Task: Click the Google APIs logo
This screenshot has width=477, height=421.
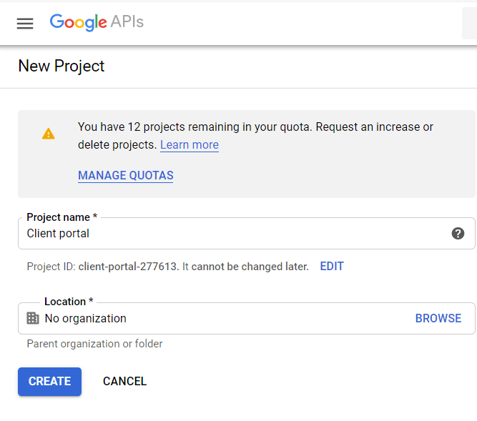Action: coord(97,22)
